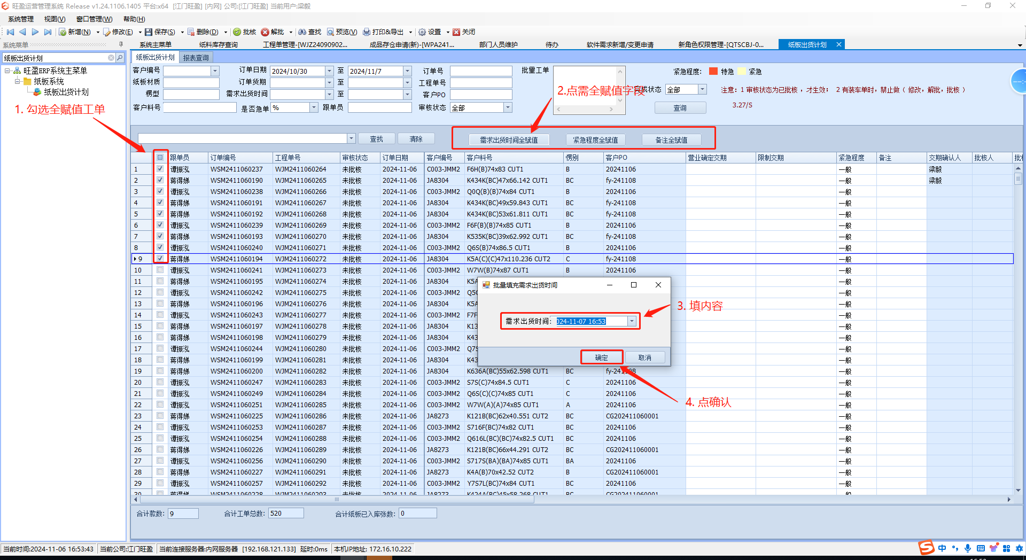Click the Sogou input method S logo
The image size is (1026, 560).
pos(926,548)
